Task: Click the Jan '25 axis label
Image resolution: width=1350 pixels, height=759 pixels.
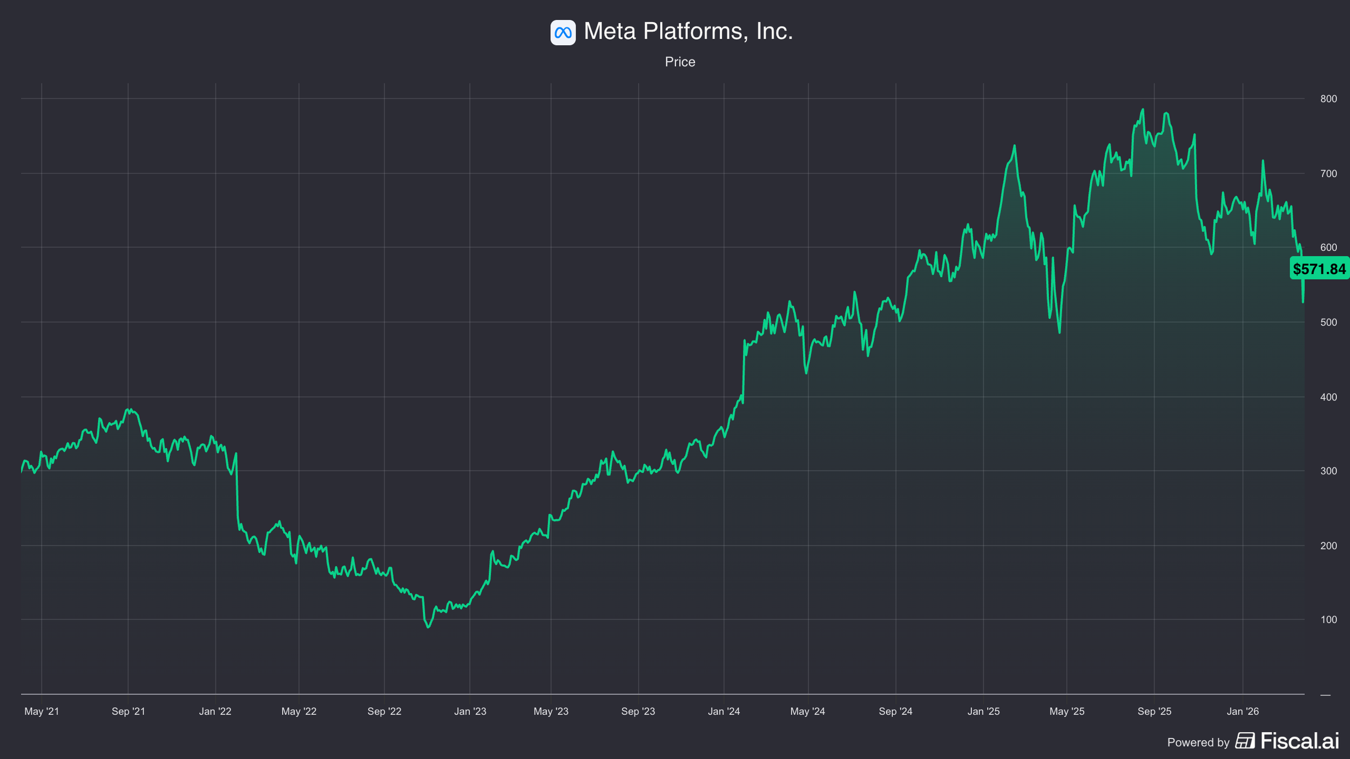Action: (983, 711)
